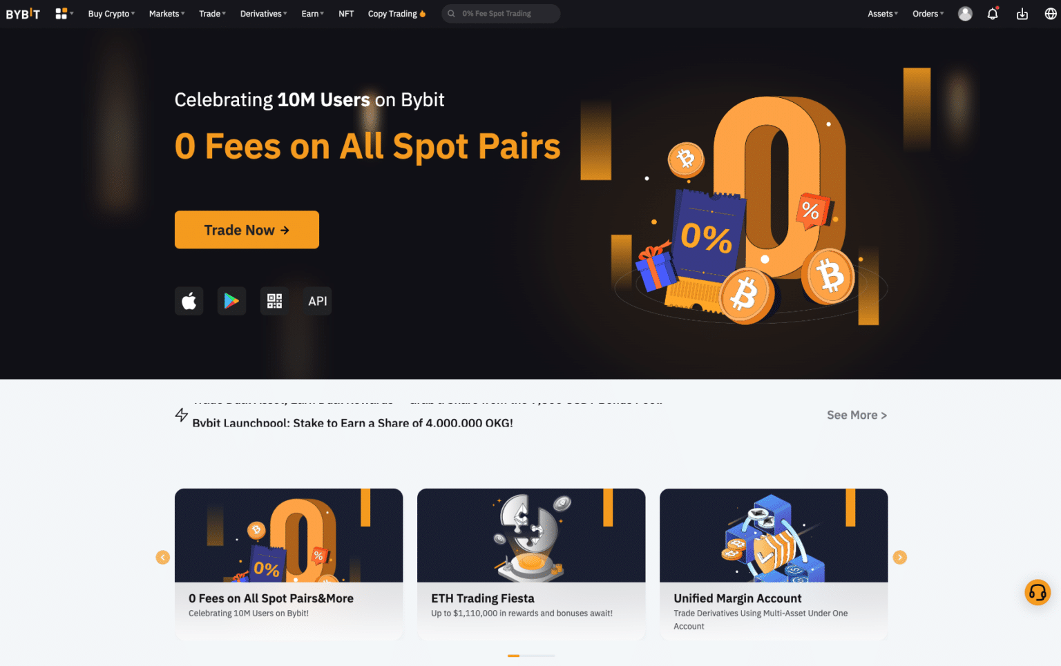Click the Google Play download icon
1061x666 pixels.
click(x=231, y=301)
